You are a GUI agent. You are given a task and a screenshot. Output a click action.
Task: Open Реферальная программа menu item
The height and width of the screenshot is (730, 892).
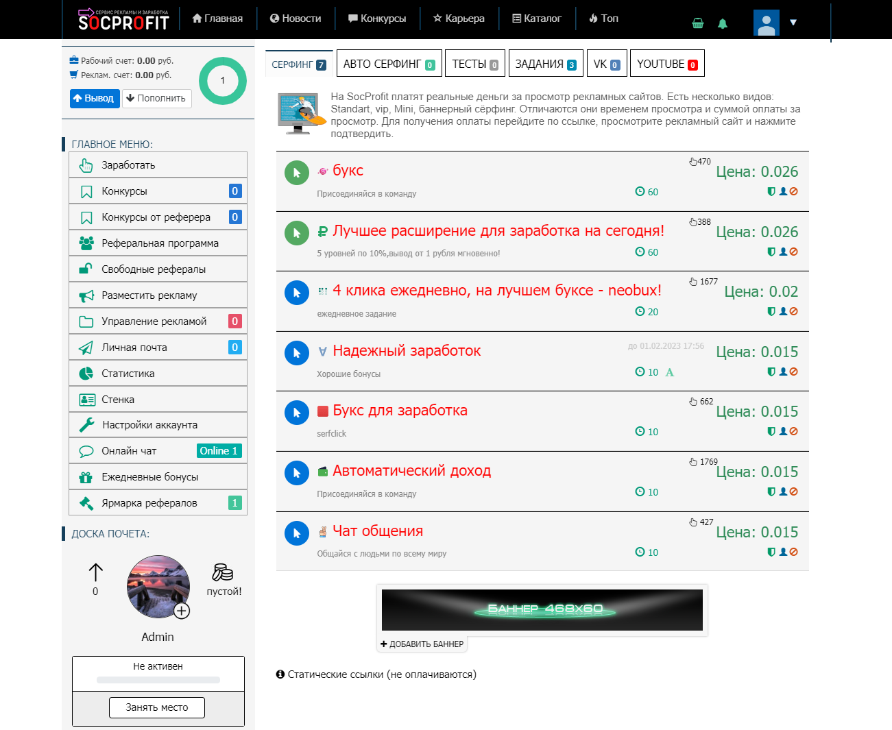pyautogui.click(x=158, y=243)
